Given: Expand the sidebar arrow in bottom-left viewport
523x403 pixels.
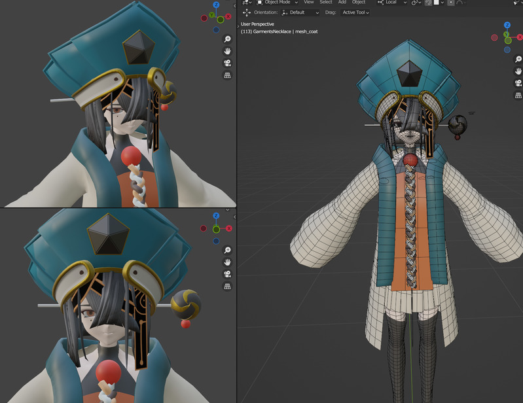Looking at the screenshot, I should (x=234, y=217).
